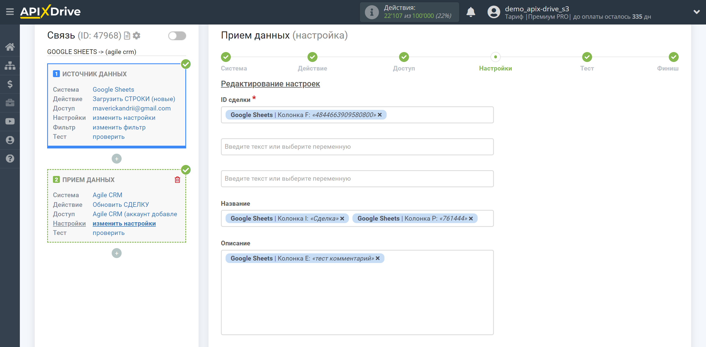Screen dimensions: 706x347
Task: Open briefcase icon in sidebar
Action: click(10, 103)
